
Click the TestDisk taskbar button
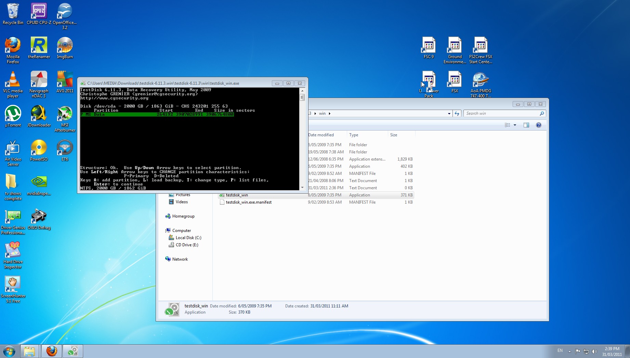pos(73,351)
